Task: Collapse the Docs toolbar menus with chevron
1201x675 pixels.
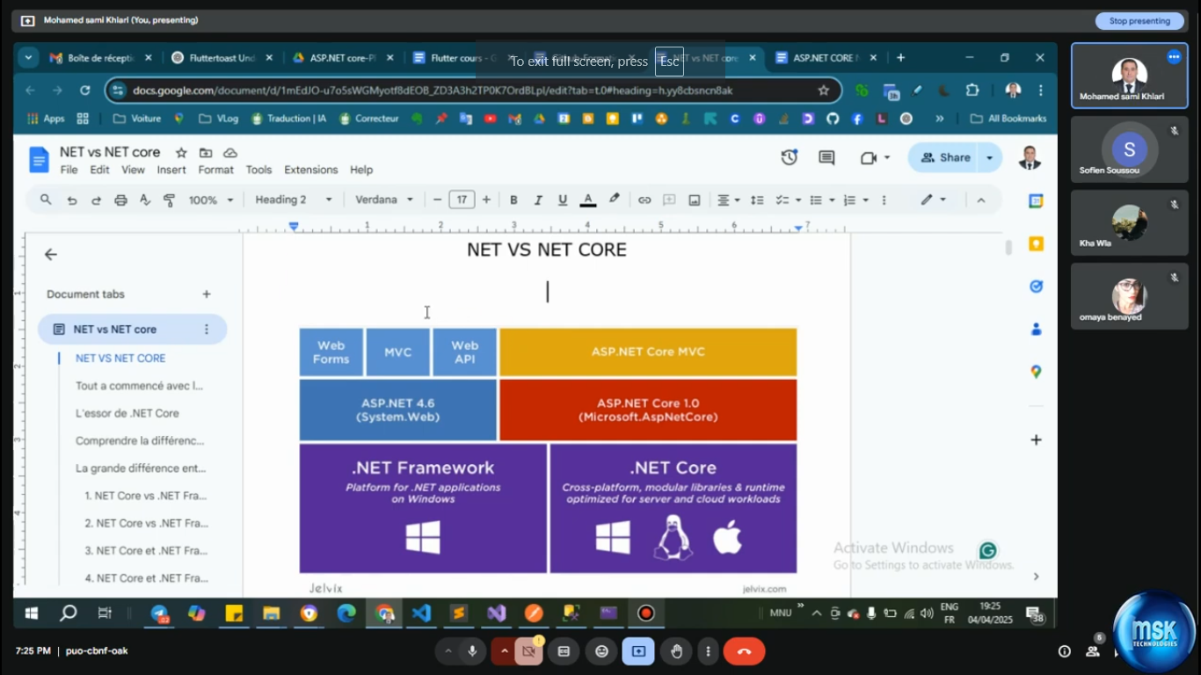Action: pyautogui.click(x=981, y=200)
